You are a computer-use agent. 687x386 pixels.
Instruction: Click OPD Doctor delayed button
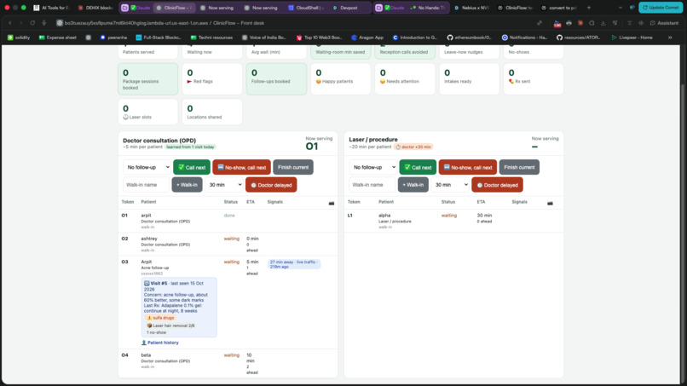click(271, 185)
